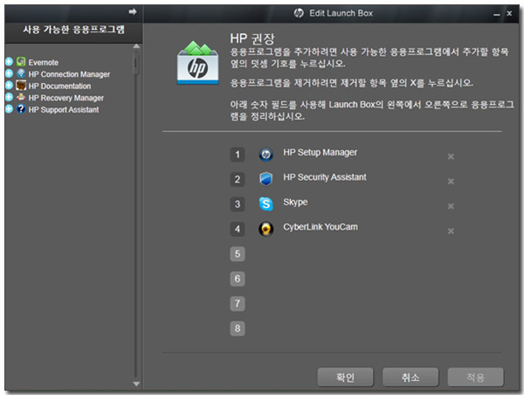Image resolution: width=524 pixels, height=395 pixels.
Task: Click the HP Setup Manager icon
Action: coord(266,155)
